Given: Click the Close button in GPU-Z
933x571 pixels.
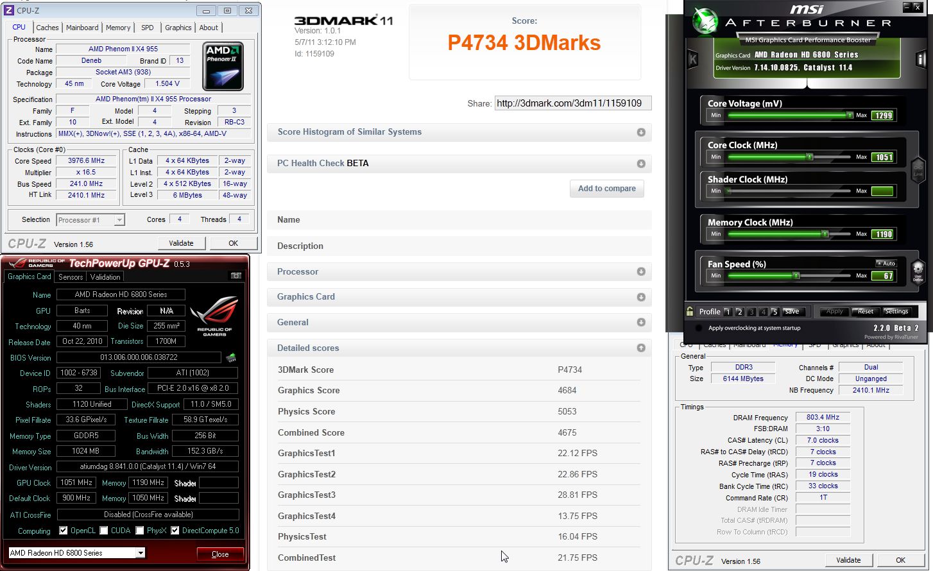Looking at the screenshot, I should [x=220, y=554].
